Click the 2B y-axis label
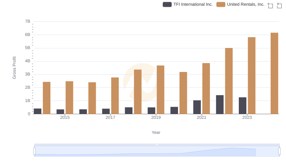286x165 pixels. coord(28,87)
